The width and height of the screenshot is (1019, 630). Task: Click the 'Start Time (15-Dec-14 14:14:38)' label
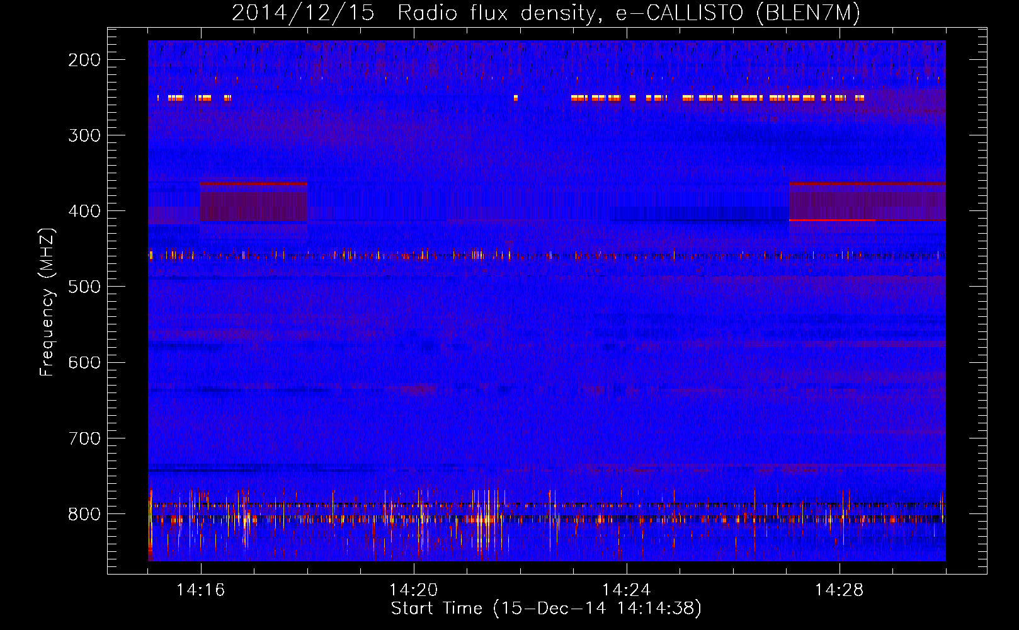pyautogui.click(x=546, y=609)
